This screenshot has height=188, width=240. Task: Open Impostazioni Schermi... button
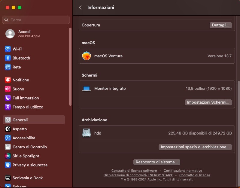tap(208, 102)
